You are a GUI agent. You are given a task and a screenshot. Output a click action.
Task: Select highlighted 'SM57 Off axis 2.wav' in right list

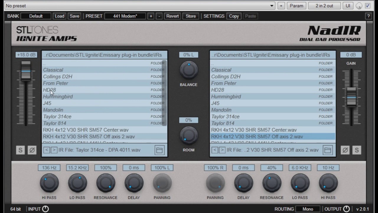pyautogui.click(x=273, y=137)
